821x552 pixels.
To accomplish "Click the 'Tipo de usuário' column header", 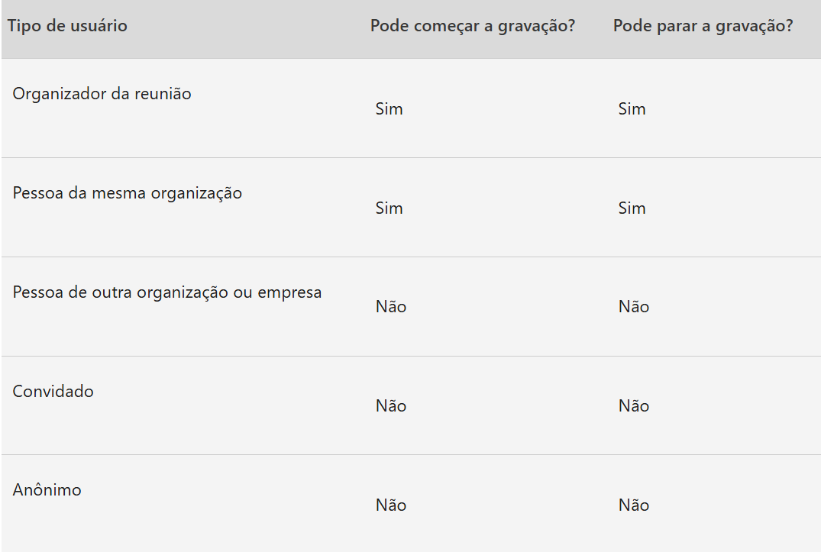I will (67, 26).
